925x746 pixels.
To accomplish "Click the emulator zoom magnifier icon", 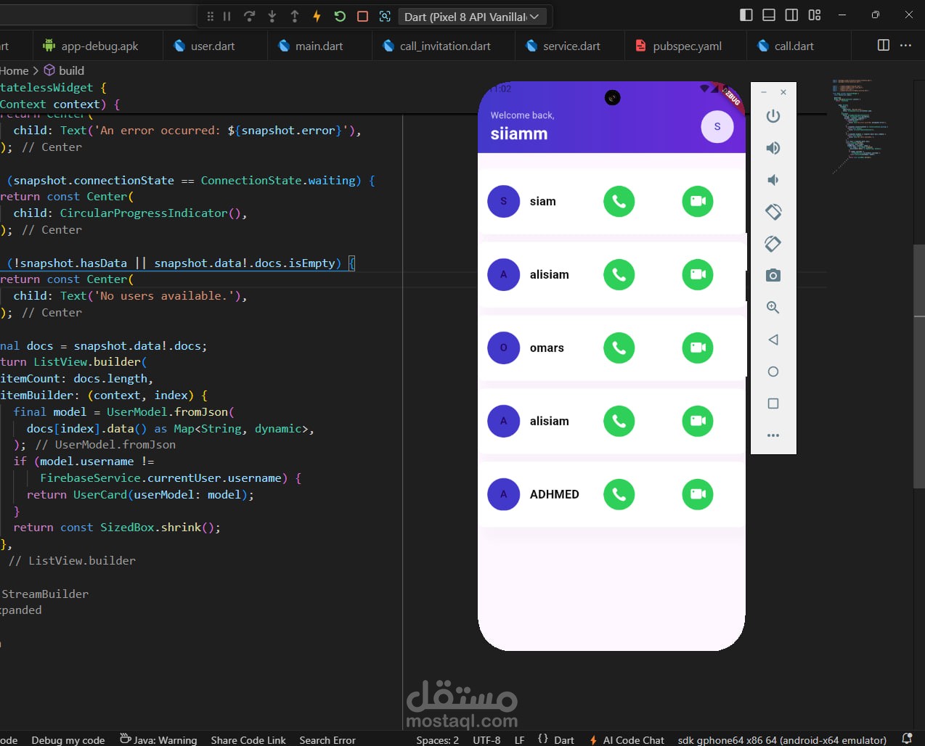I will 773,308.
